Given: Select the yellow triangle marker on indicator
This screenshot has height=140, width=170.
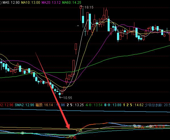Looking at the screenshot, I should point(81,130).
